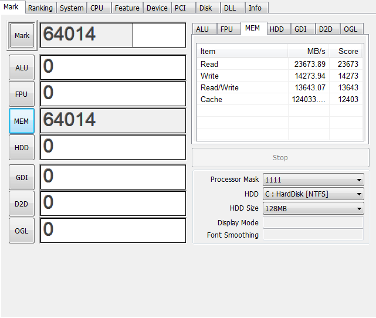Click the Cache score 12403
Image resolution: width=376 pixels, height=318 pixels.
[348, 99]
